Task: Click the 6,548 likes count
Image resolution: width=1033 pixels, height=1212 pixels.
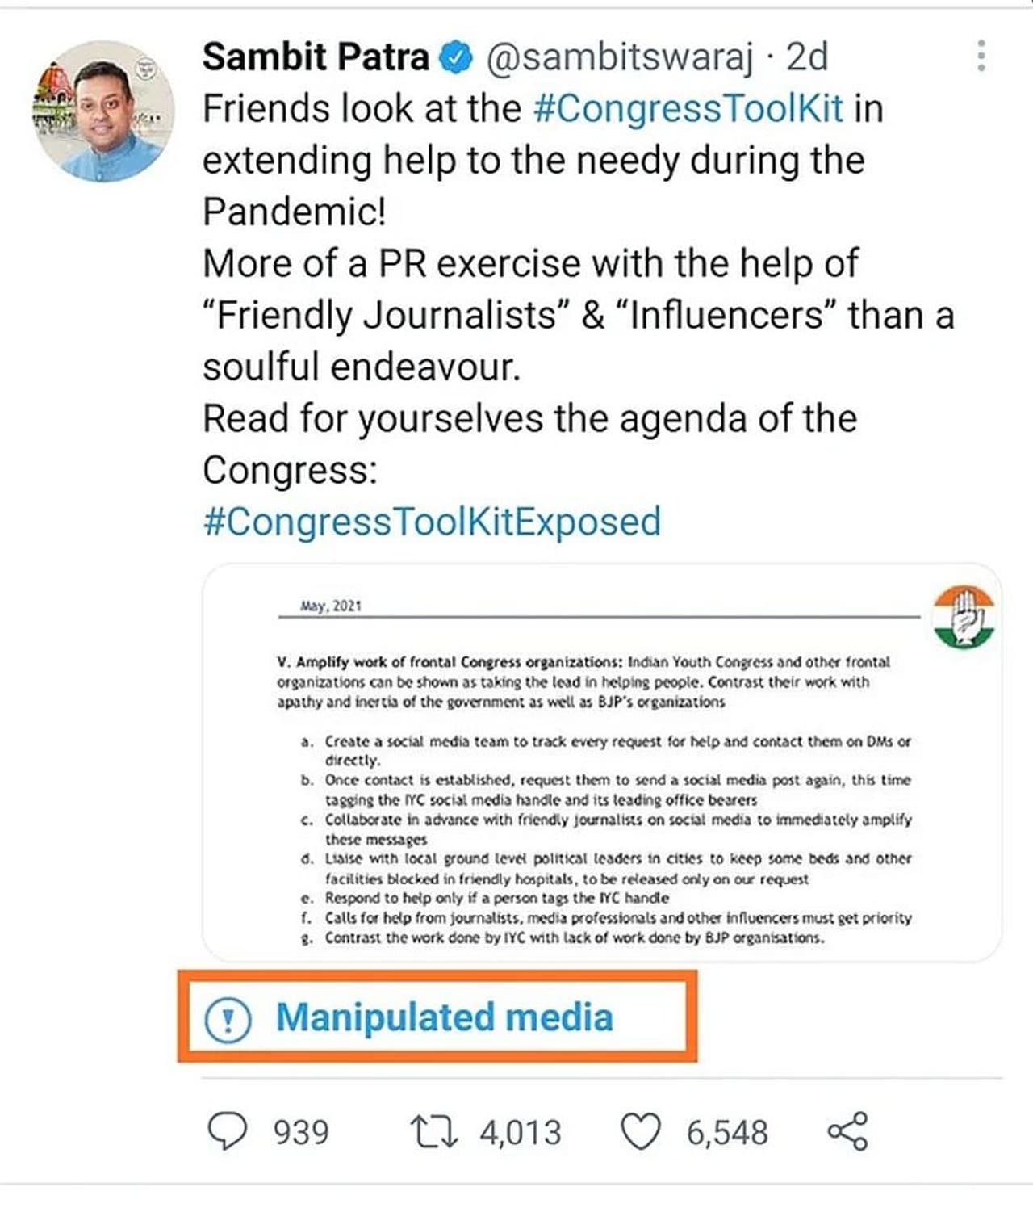Action: tap(727, 1133)
